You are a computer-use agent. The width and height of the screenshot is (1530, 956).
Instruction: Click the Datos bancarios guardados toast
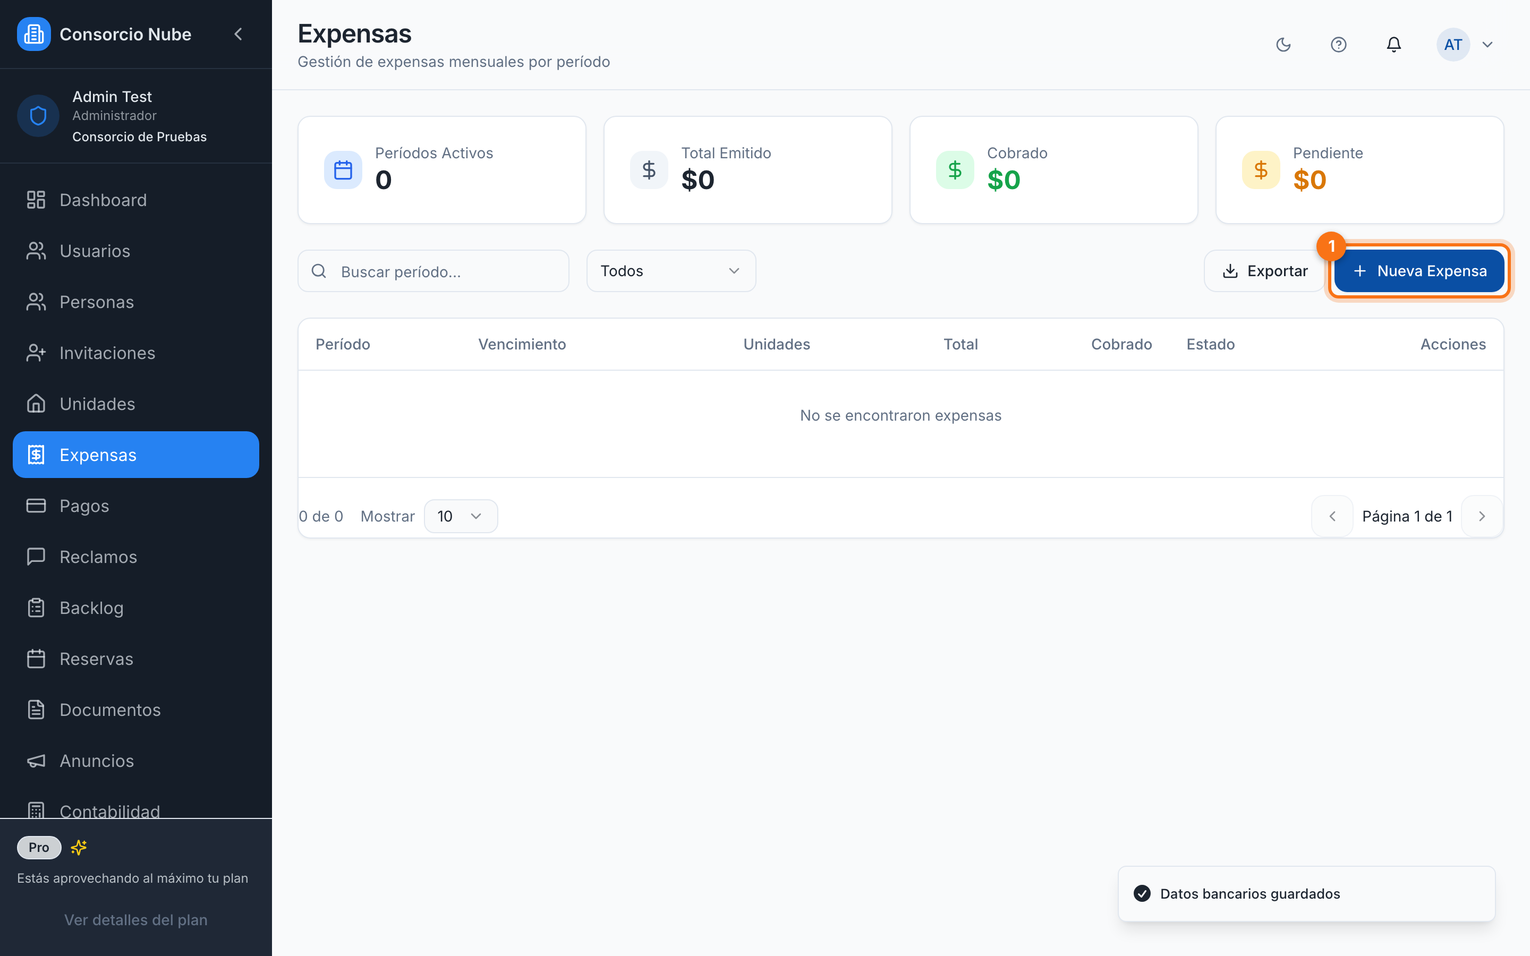click(1306, 893)
